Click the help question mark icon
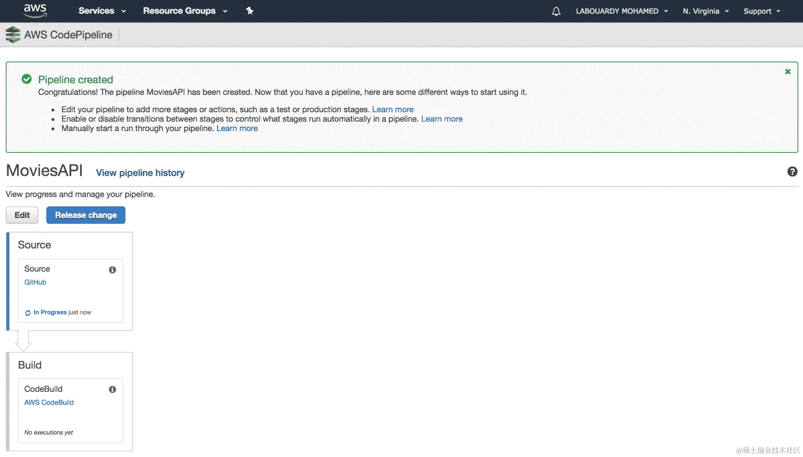The height and width of the screenshot is (457, 803). point(792,172)
